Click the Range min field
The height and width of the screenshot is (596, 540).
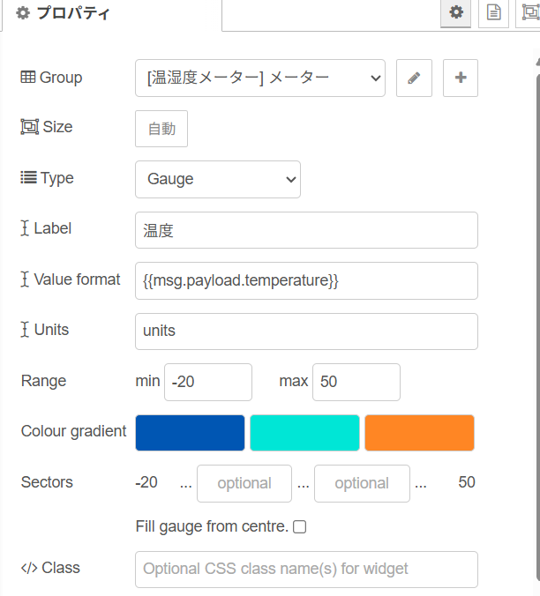click(x=208, y=382)
